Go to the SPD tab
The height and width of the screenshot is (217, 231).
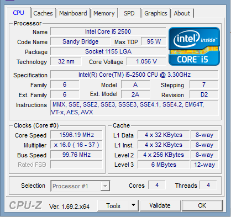coord(129,13)
